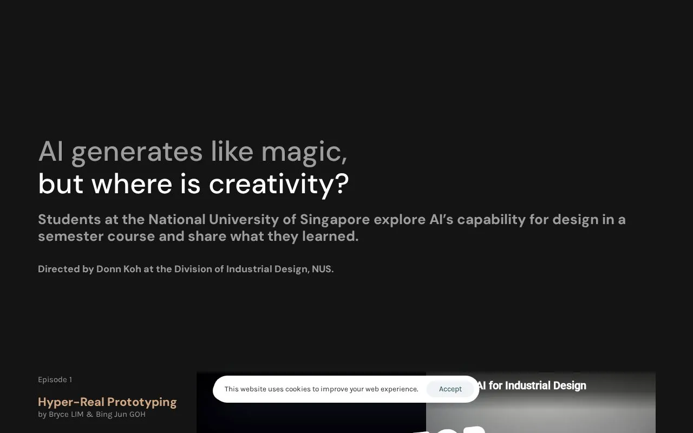Click the 'Directed by Donn Koh' credit line
The height and width of the screenshot is (433, 693).
tap(186, 269)
